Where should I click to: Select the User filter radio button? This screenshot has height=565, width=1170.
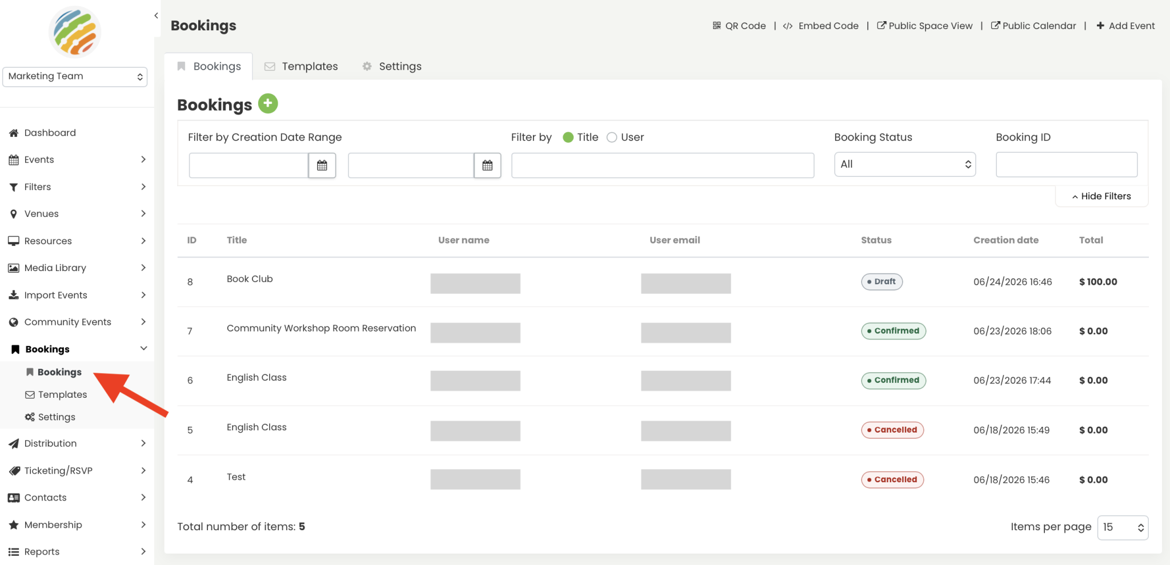(x=612, y=138)
